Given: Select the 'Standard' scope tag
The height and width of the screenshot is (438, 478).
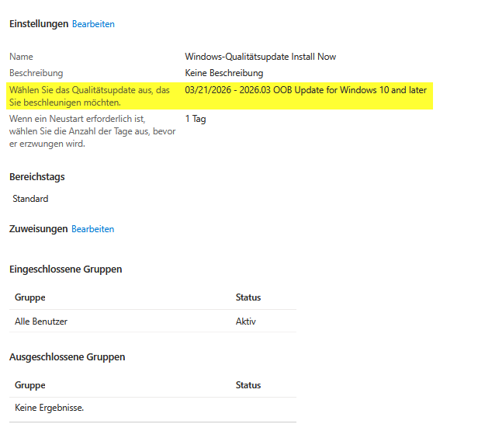Looking at the screenshot, I should click(30, 199).
